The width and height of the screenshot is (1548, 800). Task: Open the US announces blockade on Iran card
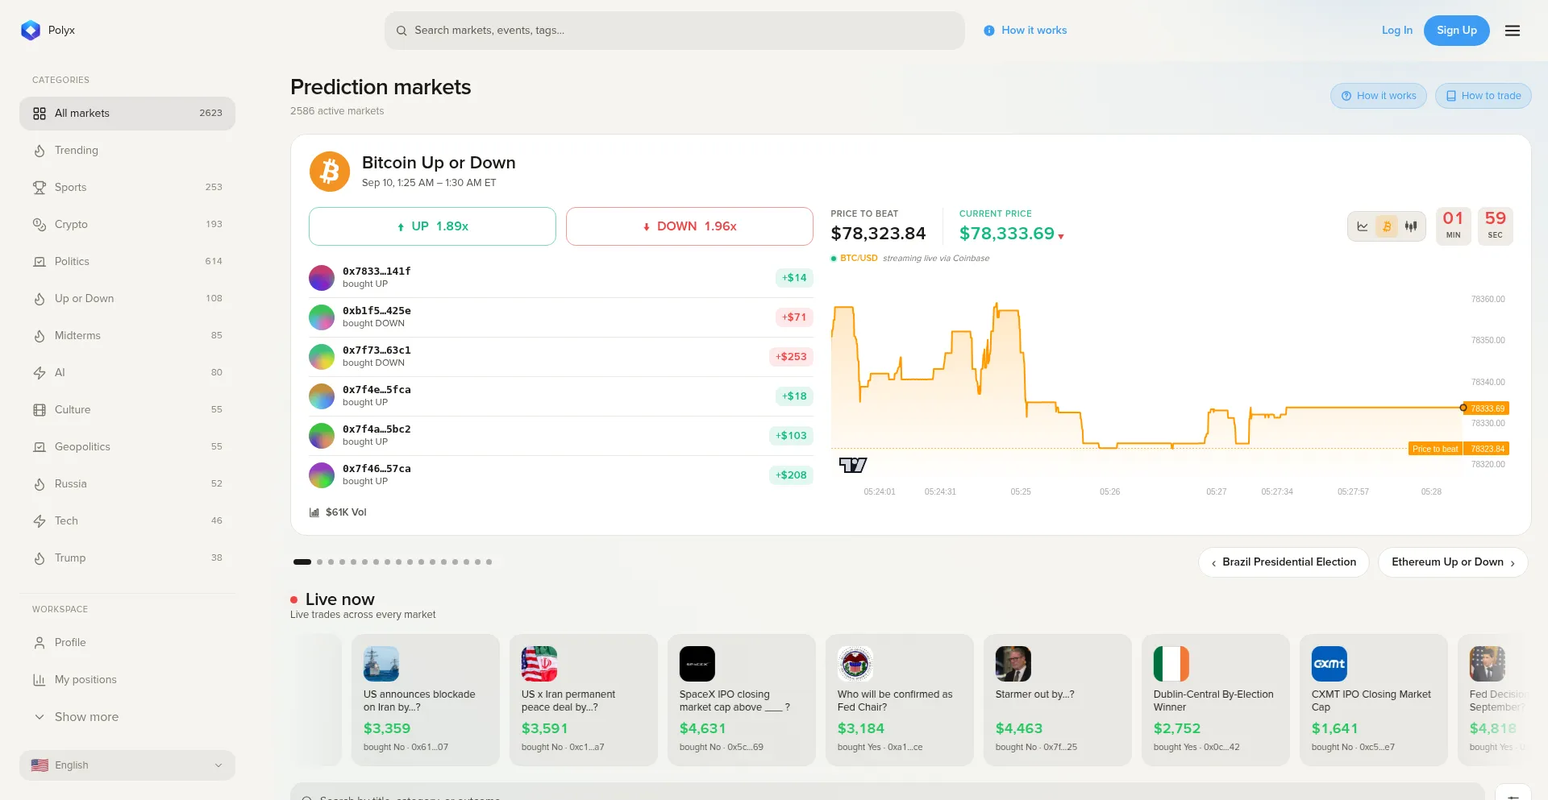[426, 700]
